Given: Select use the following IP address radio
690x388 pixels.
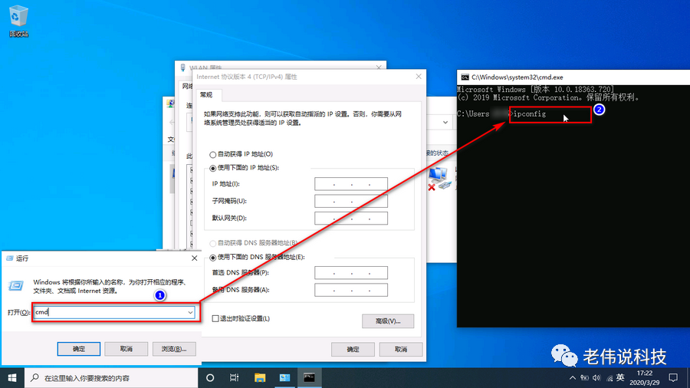Looking at the screenshot, I should (212, 168).
